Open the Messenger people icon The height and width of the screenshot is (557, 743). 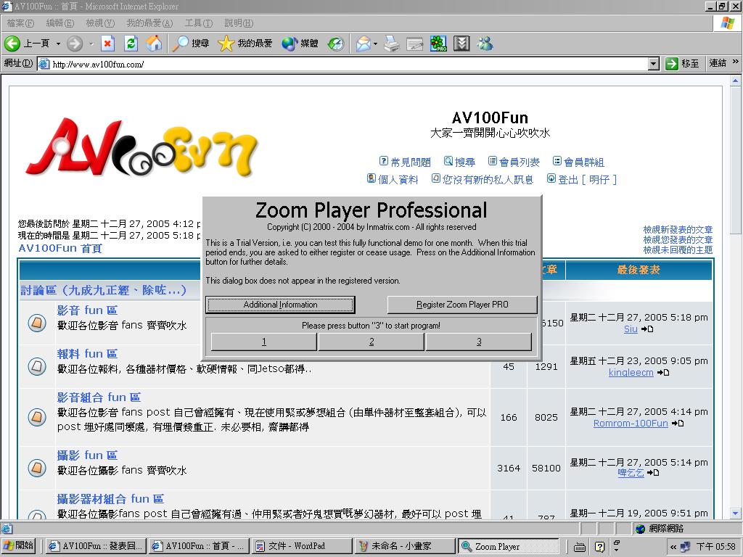tap(485, 44)
